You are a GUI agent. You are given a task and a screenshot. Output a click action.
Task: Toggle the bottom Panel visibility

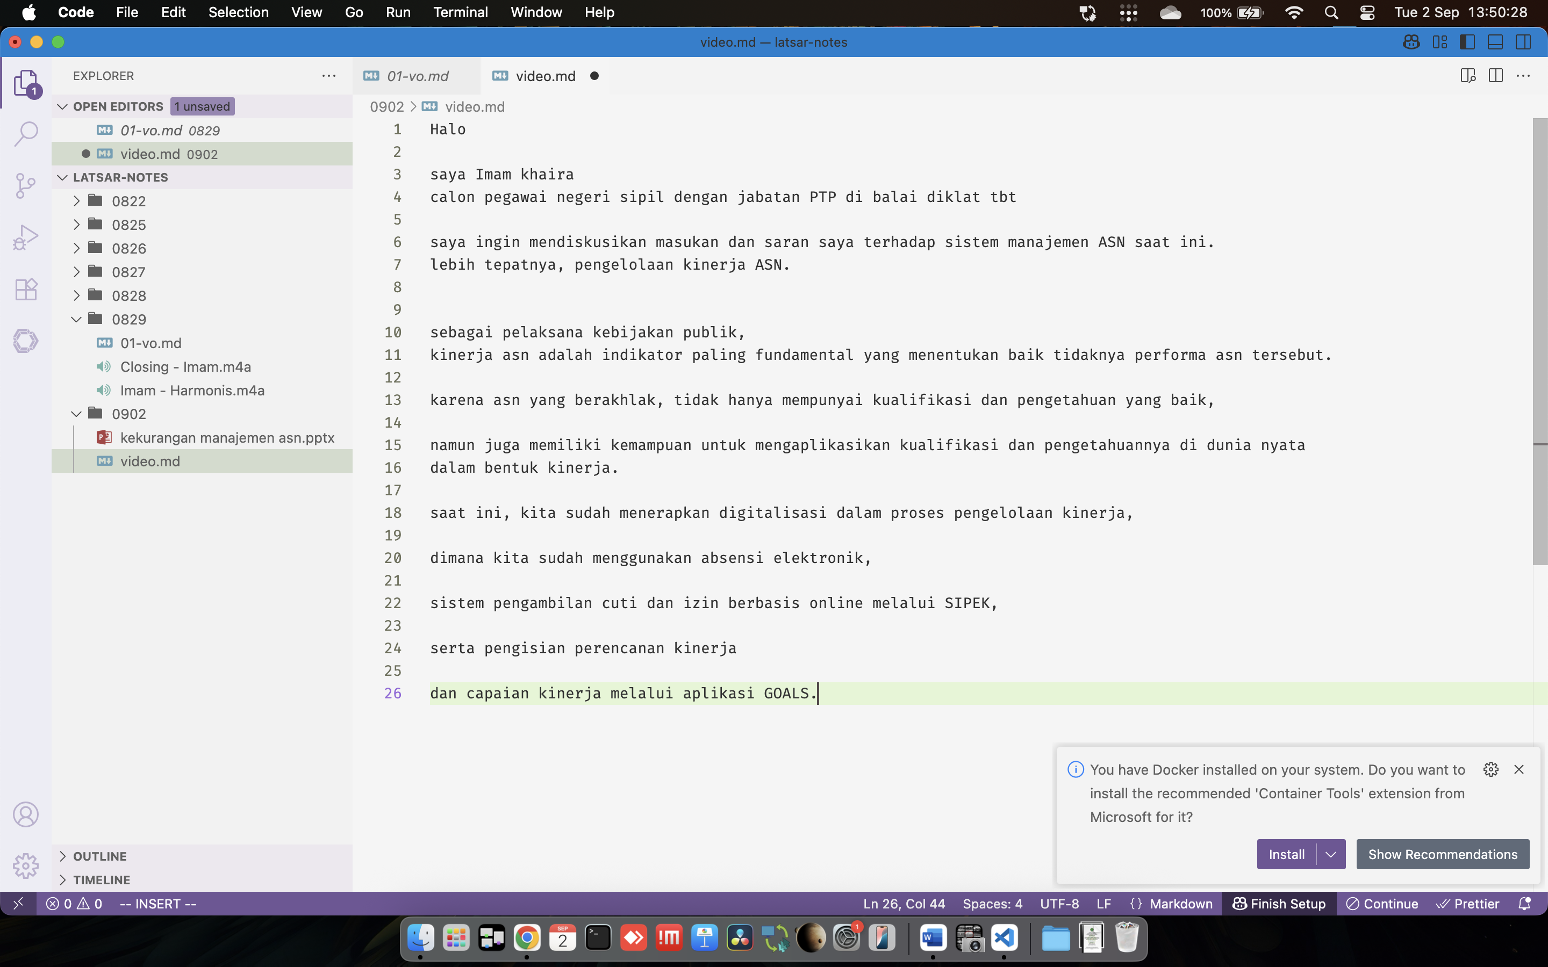click(x=1495, y=42)
